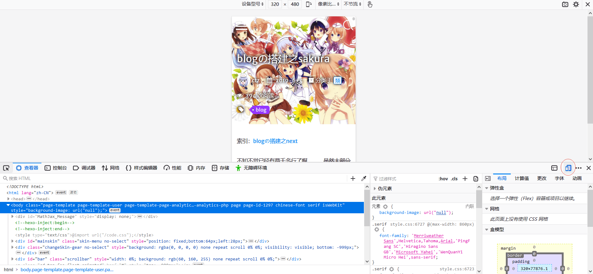Expand the 伪元素 pseudo-elements section

(x=375, y=189)
